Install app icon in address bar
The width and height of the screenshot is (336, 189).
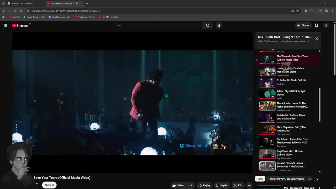point(292,11)
